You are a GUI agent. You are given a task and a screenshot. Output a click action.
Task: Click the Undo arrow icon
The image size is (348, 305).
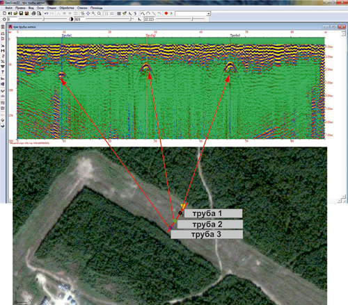46,13
